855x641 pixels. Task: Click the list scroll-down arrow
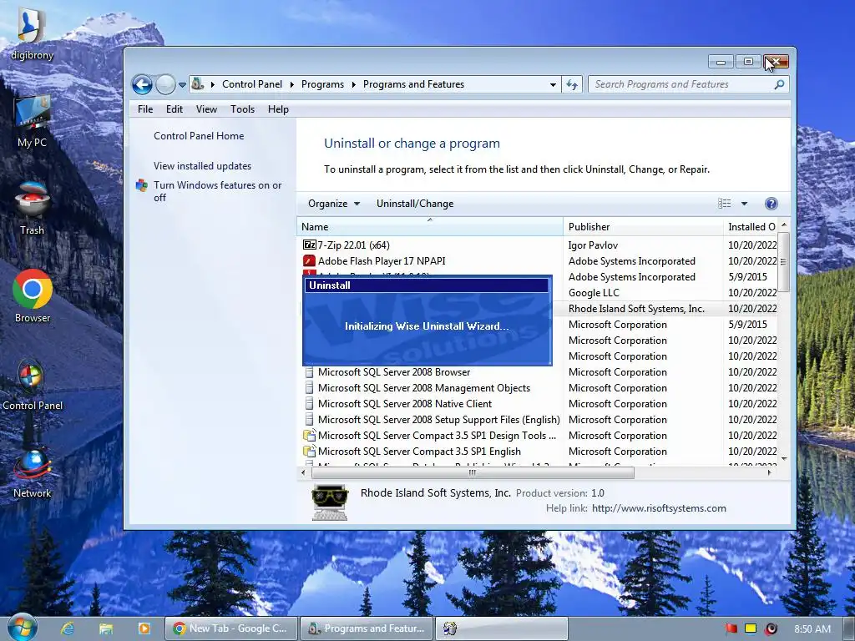click(783, 459)
